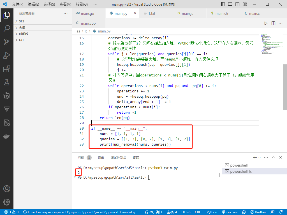Split the editor to the right
The width and height of the screenshot is (287, 215).
(x=273, y=23)
